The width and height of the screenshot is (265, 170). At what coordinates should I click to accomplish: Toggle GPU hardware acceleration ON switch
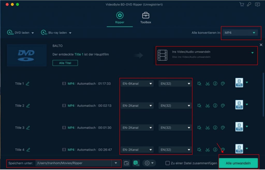pyautogui.click(x=136, y=163)
